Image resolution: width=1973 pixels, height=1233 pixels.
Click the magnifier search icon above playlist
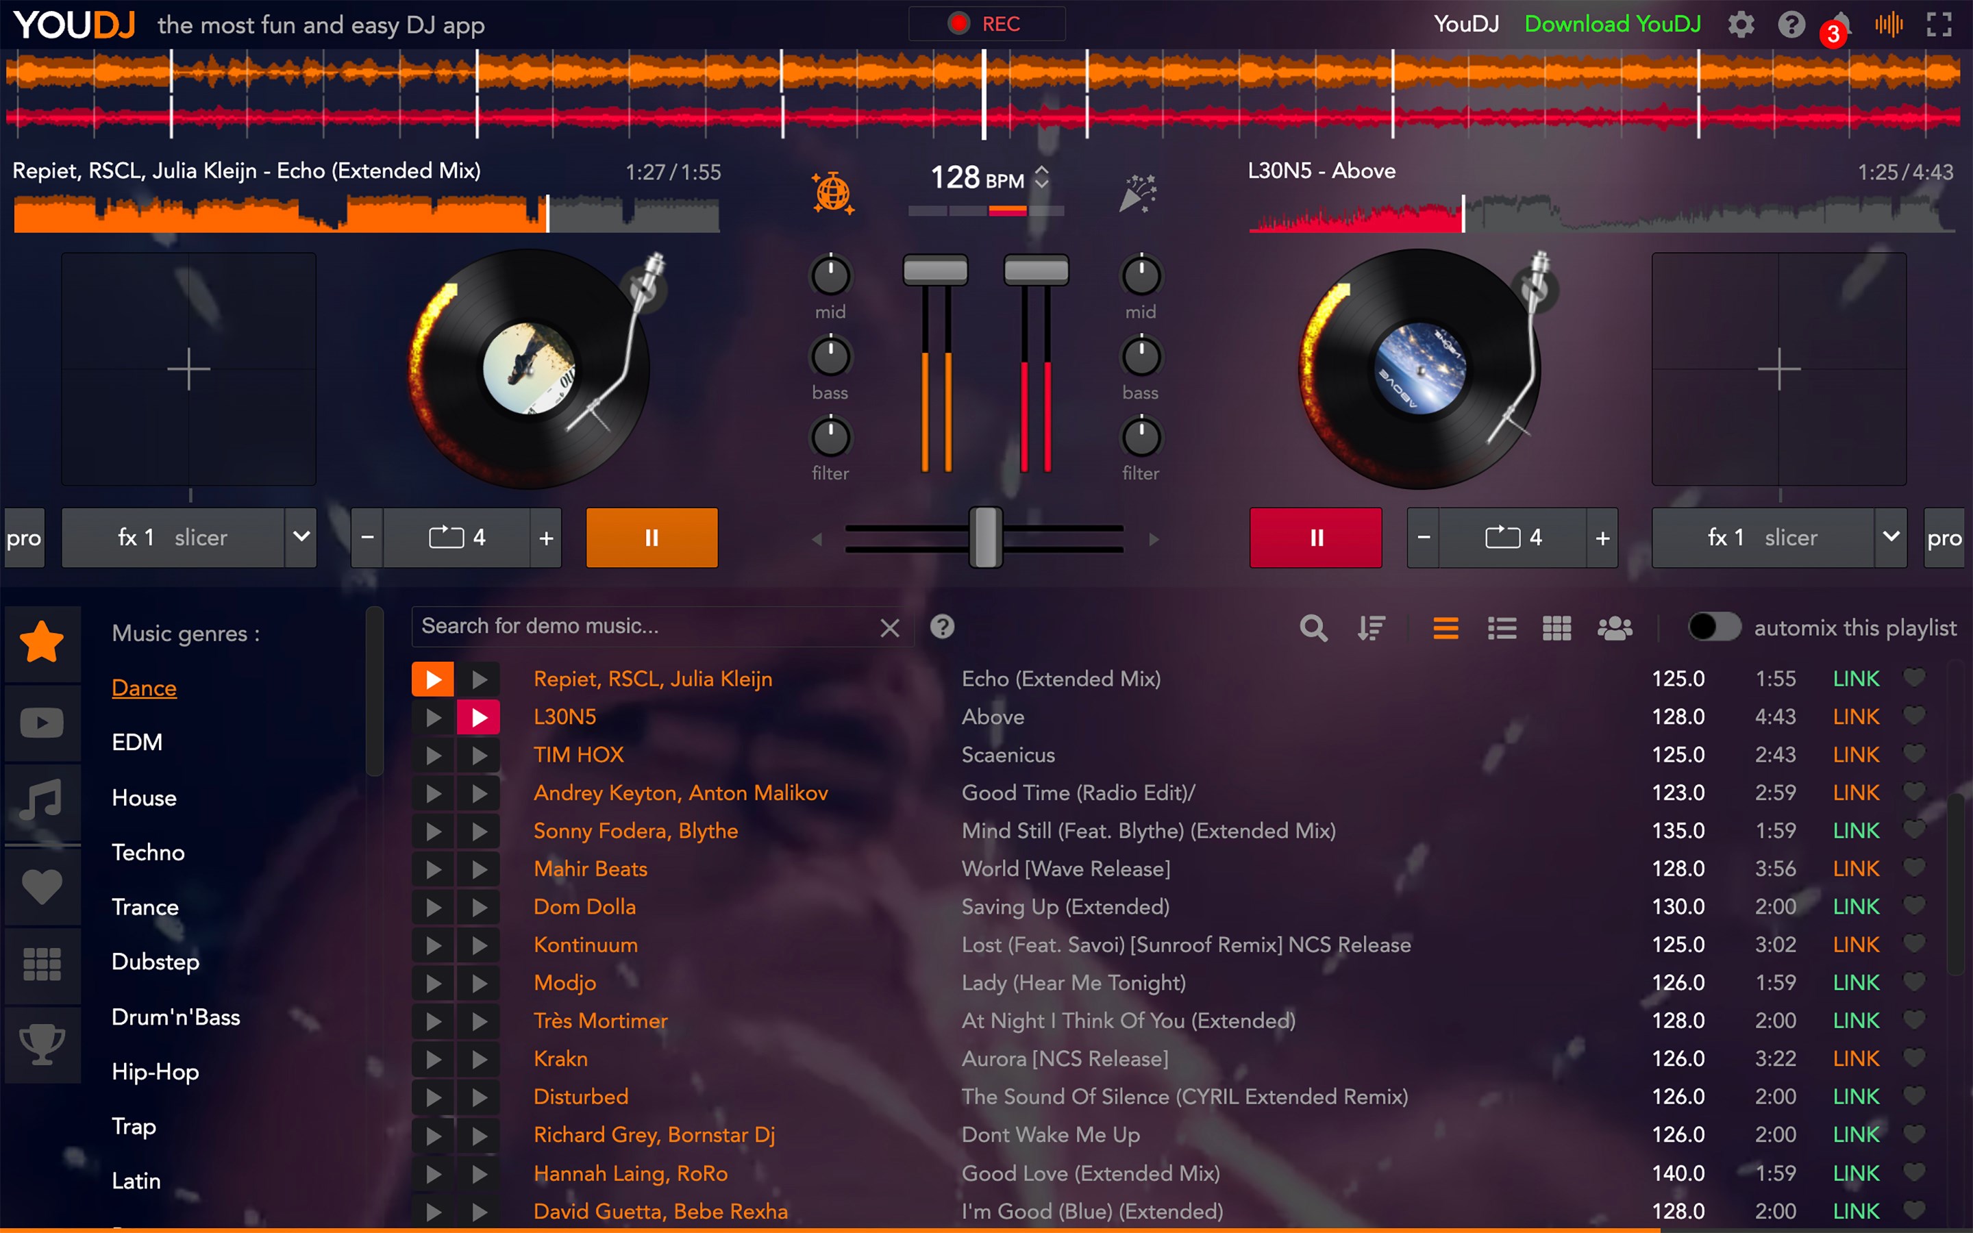pyautogui.click(x=1313, y=628)
